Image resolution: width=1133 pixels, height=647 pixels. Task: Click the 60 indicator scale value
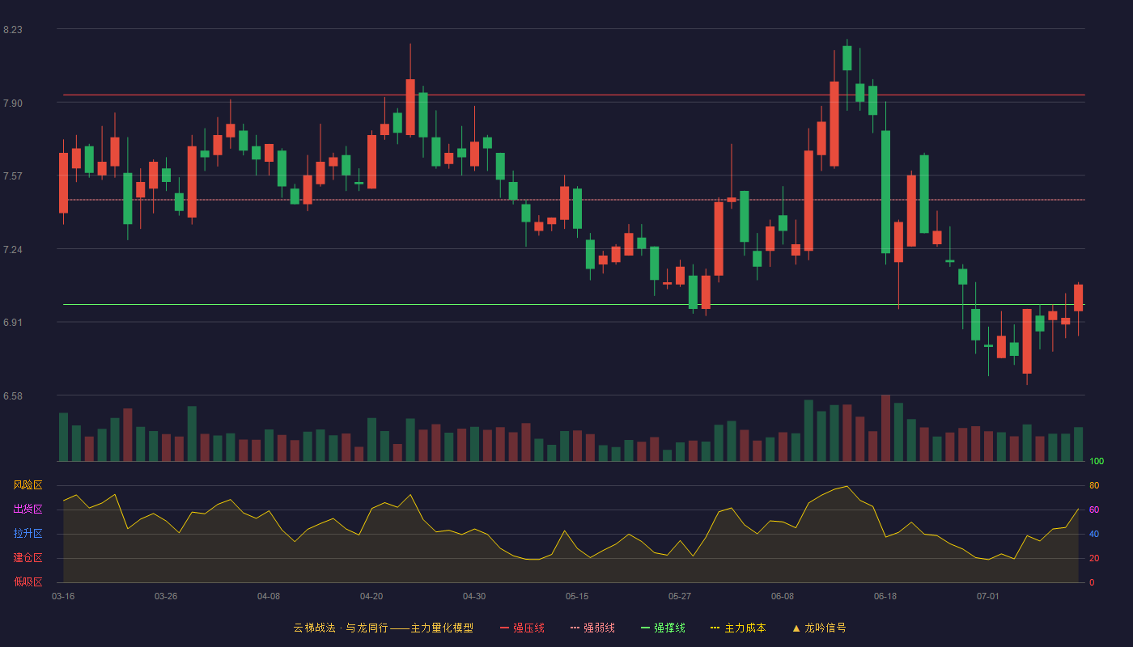[1094, 510]
